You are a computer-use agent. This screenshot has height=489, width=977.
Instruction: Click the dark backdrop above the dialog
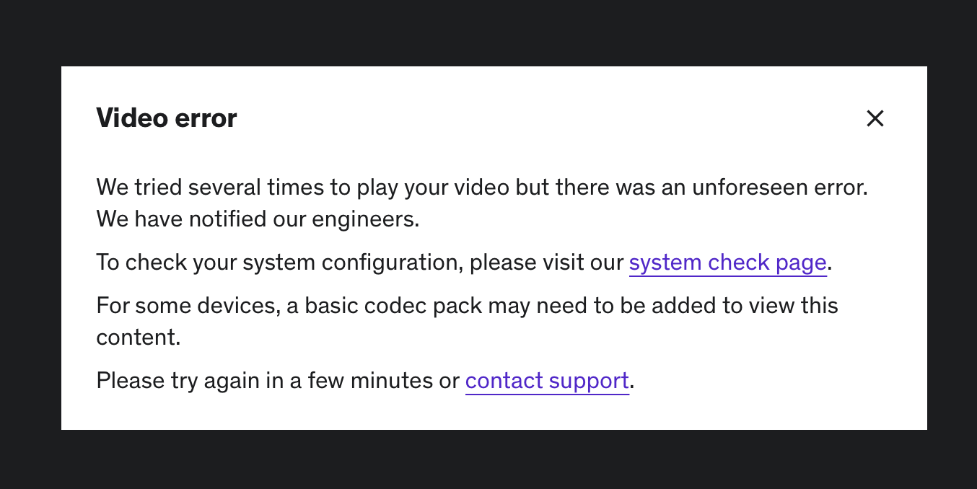(x=488, y=32)
